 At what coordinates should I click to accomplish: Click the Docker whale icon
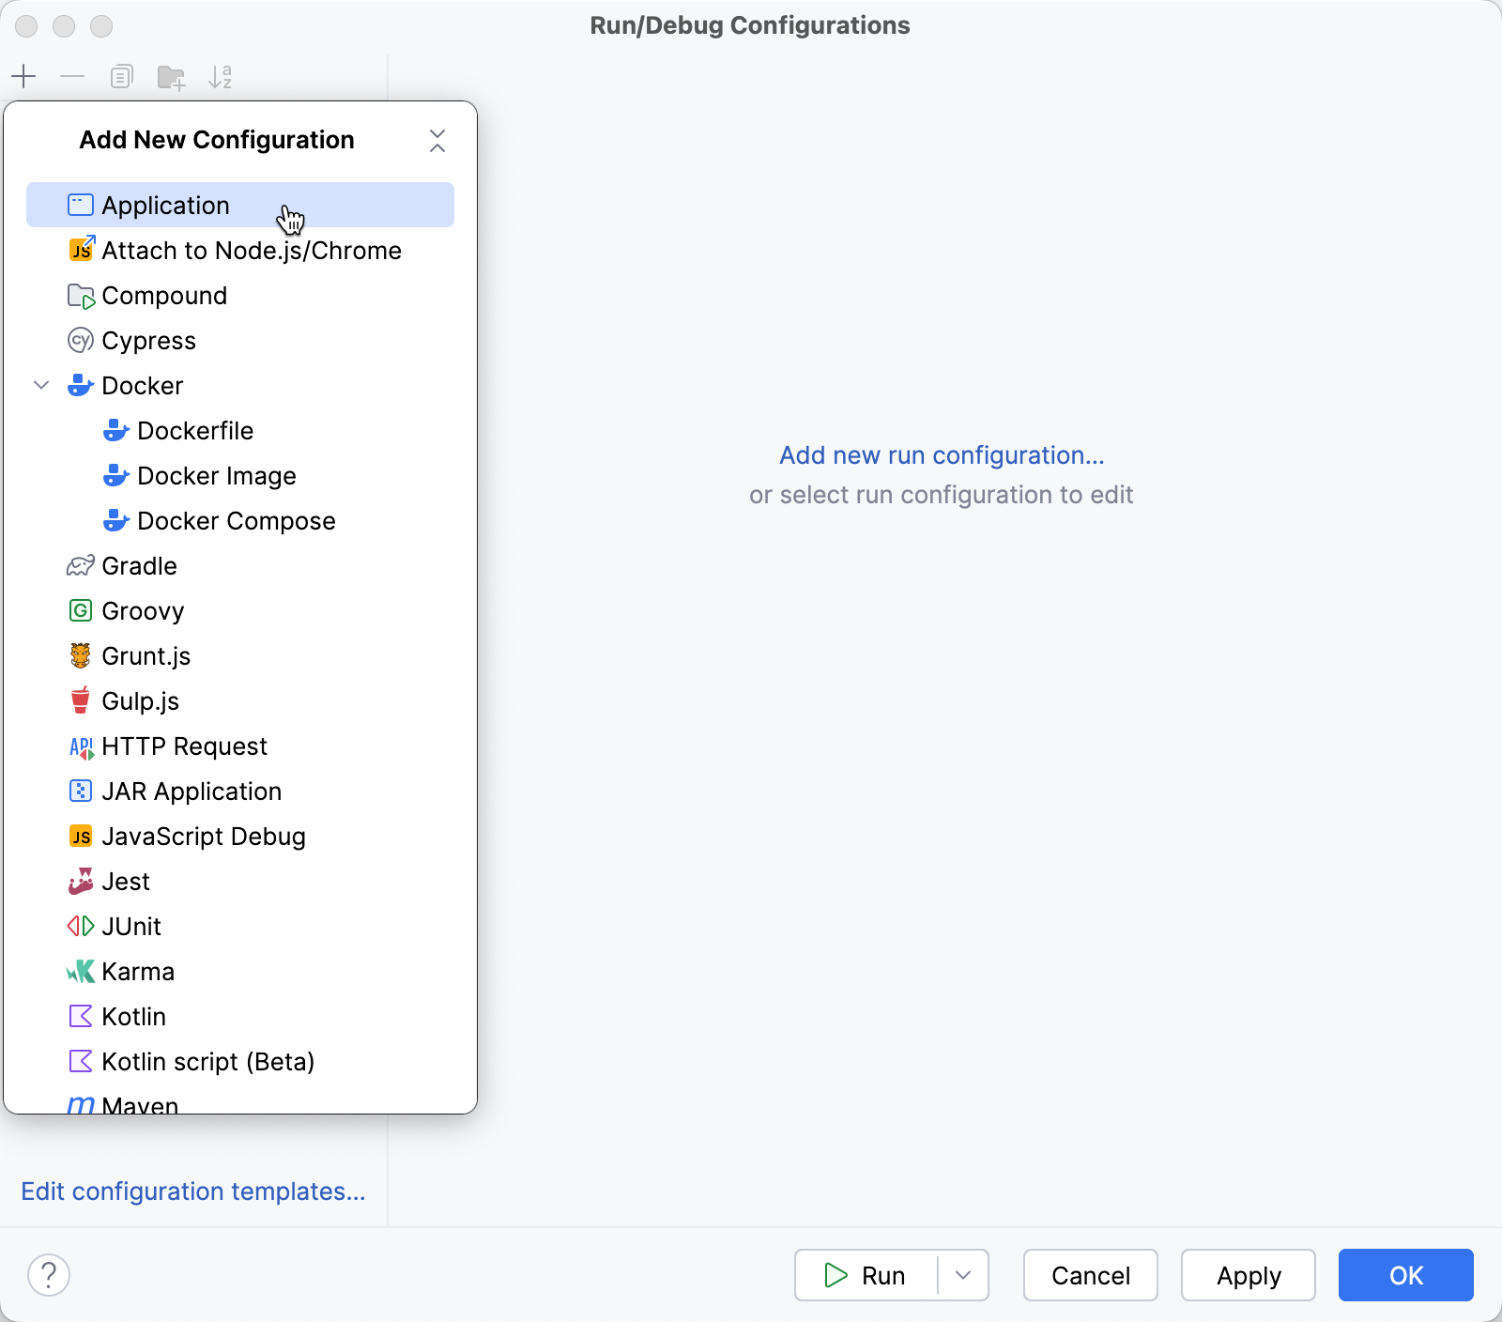(x=80, y=385)
